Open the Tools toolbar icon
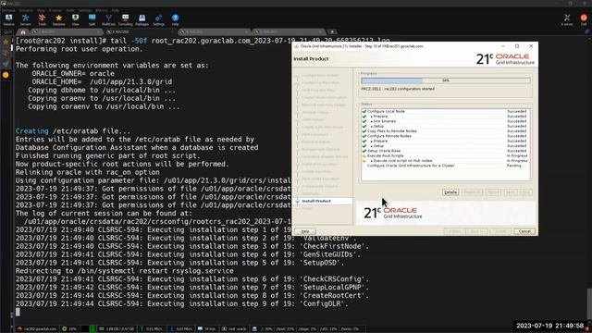Viewport: 592px width, 333px height. [42, 19]
